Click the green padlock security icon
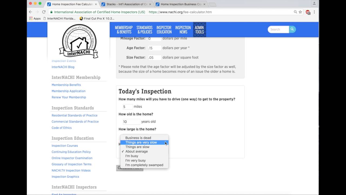 coord(51,12)
